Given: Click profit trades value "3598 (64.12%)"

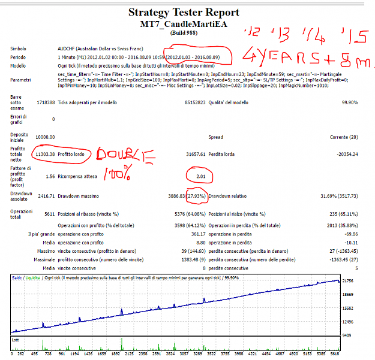Looking at the screenshot, I should (x=190, y=225).
